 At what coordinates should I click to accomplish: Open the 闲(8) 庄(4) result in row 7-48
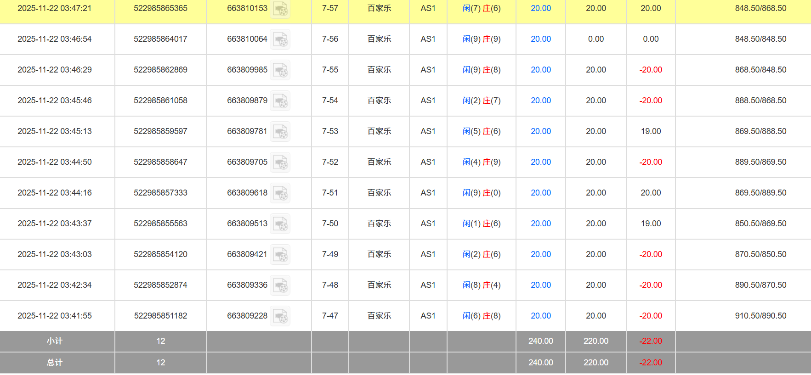[481, 285]
